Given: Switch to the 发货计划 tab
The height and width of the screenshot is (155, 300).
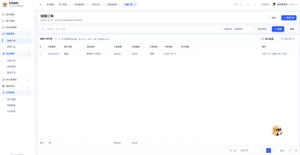Looking at the screenshot, I should click(95, 4).
